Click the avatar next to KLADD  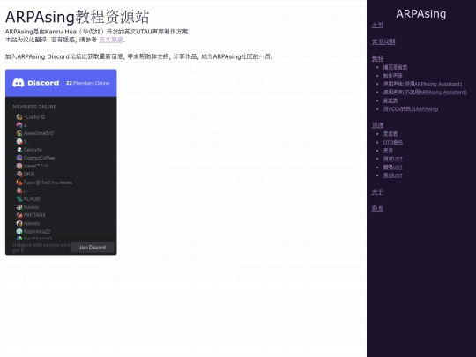click(19, 199)
